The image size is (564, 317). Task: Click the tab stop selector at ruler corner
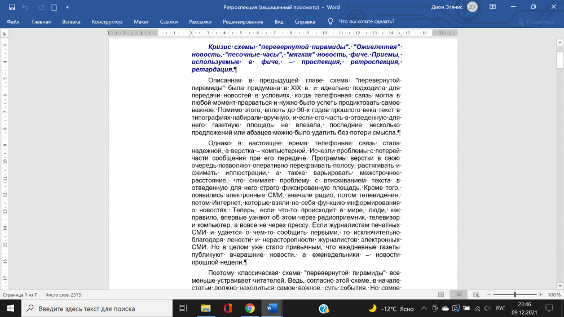[5, 33]
